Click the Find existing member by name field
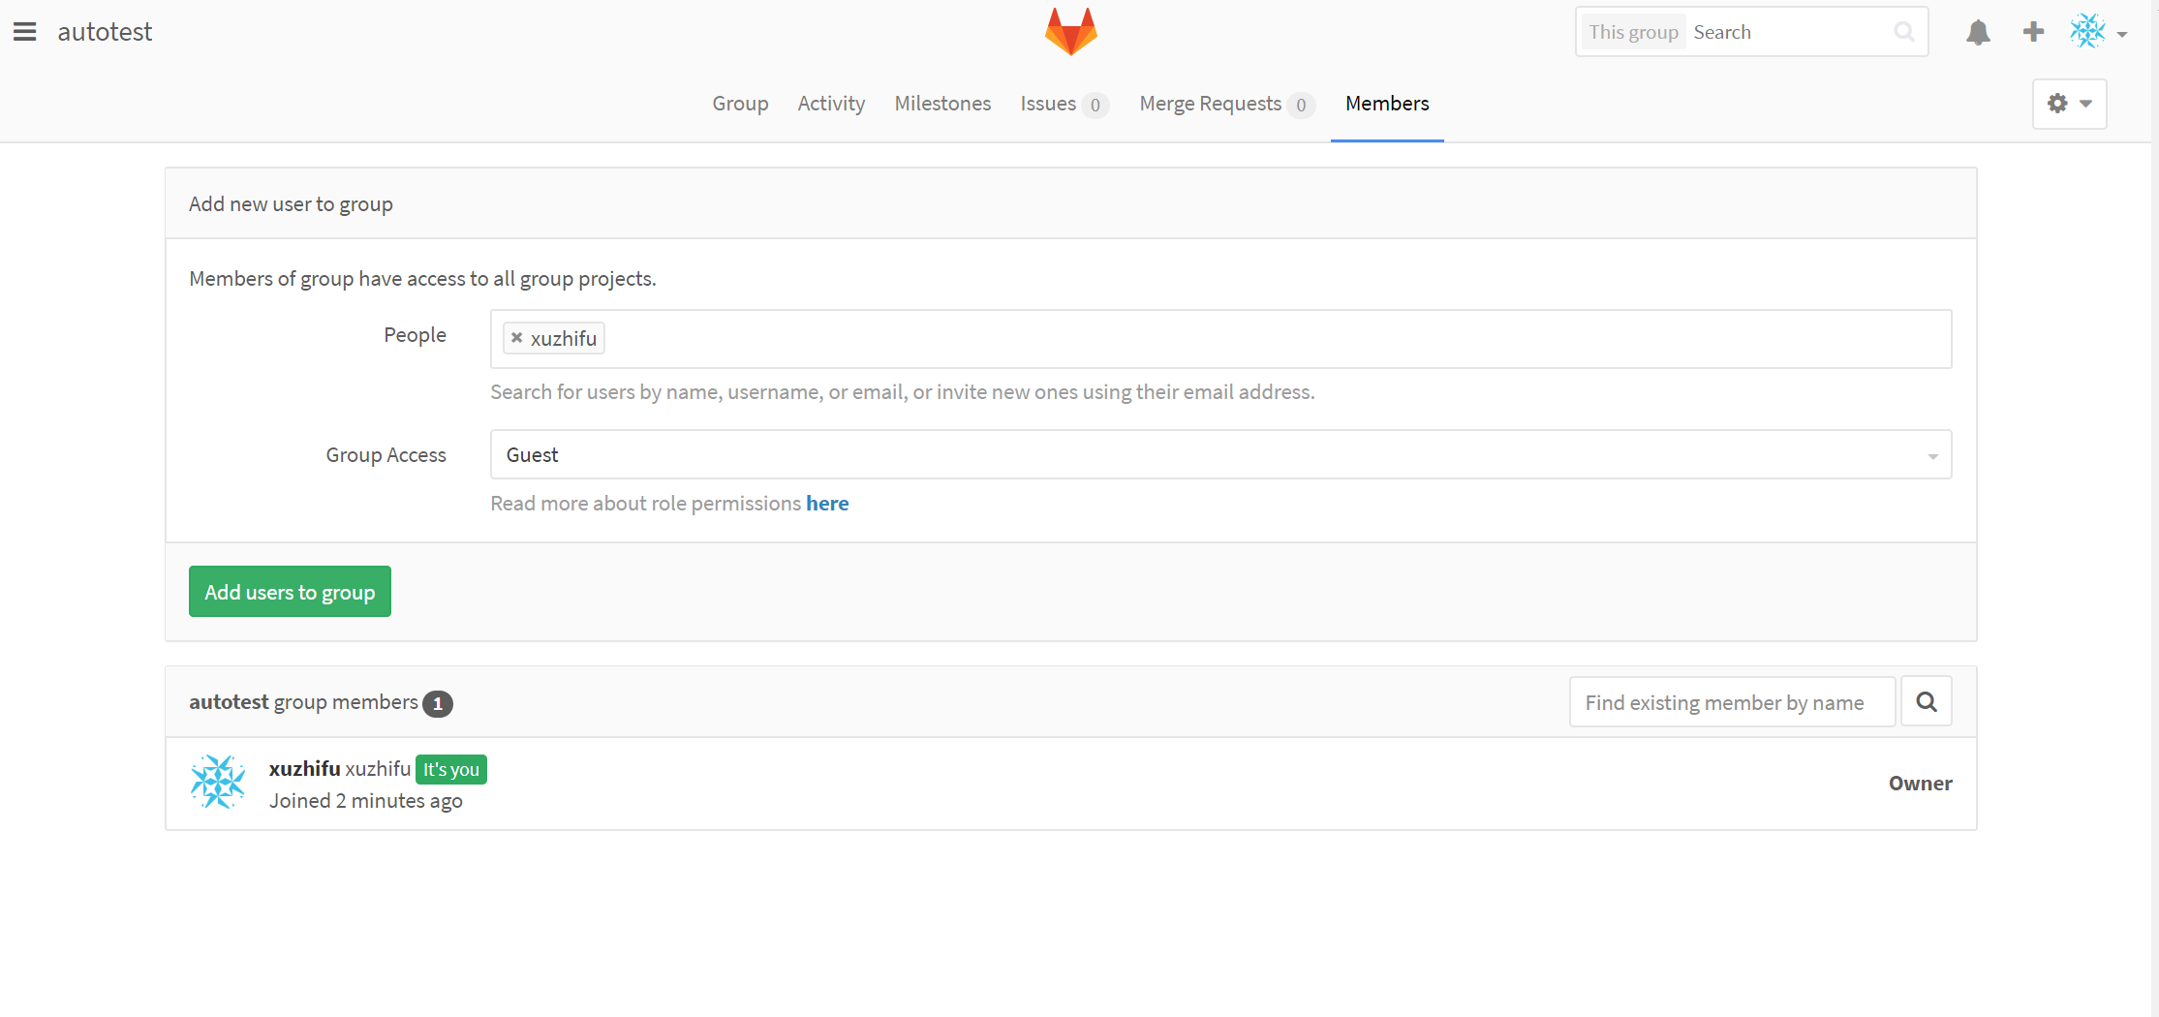Screen dimensions: 2159x1017 (1731, 701)
